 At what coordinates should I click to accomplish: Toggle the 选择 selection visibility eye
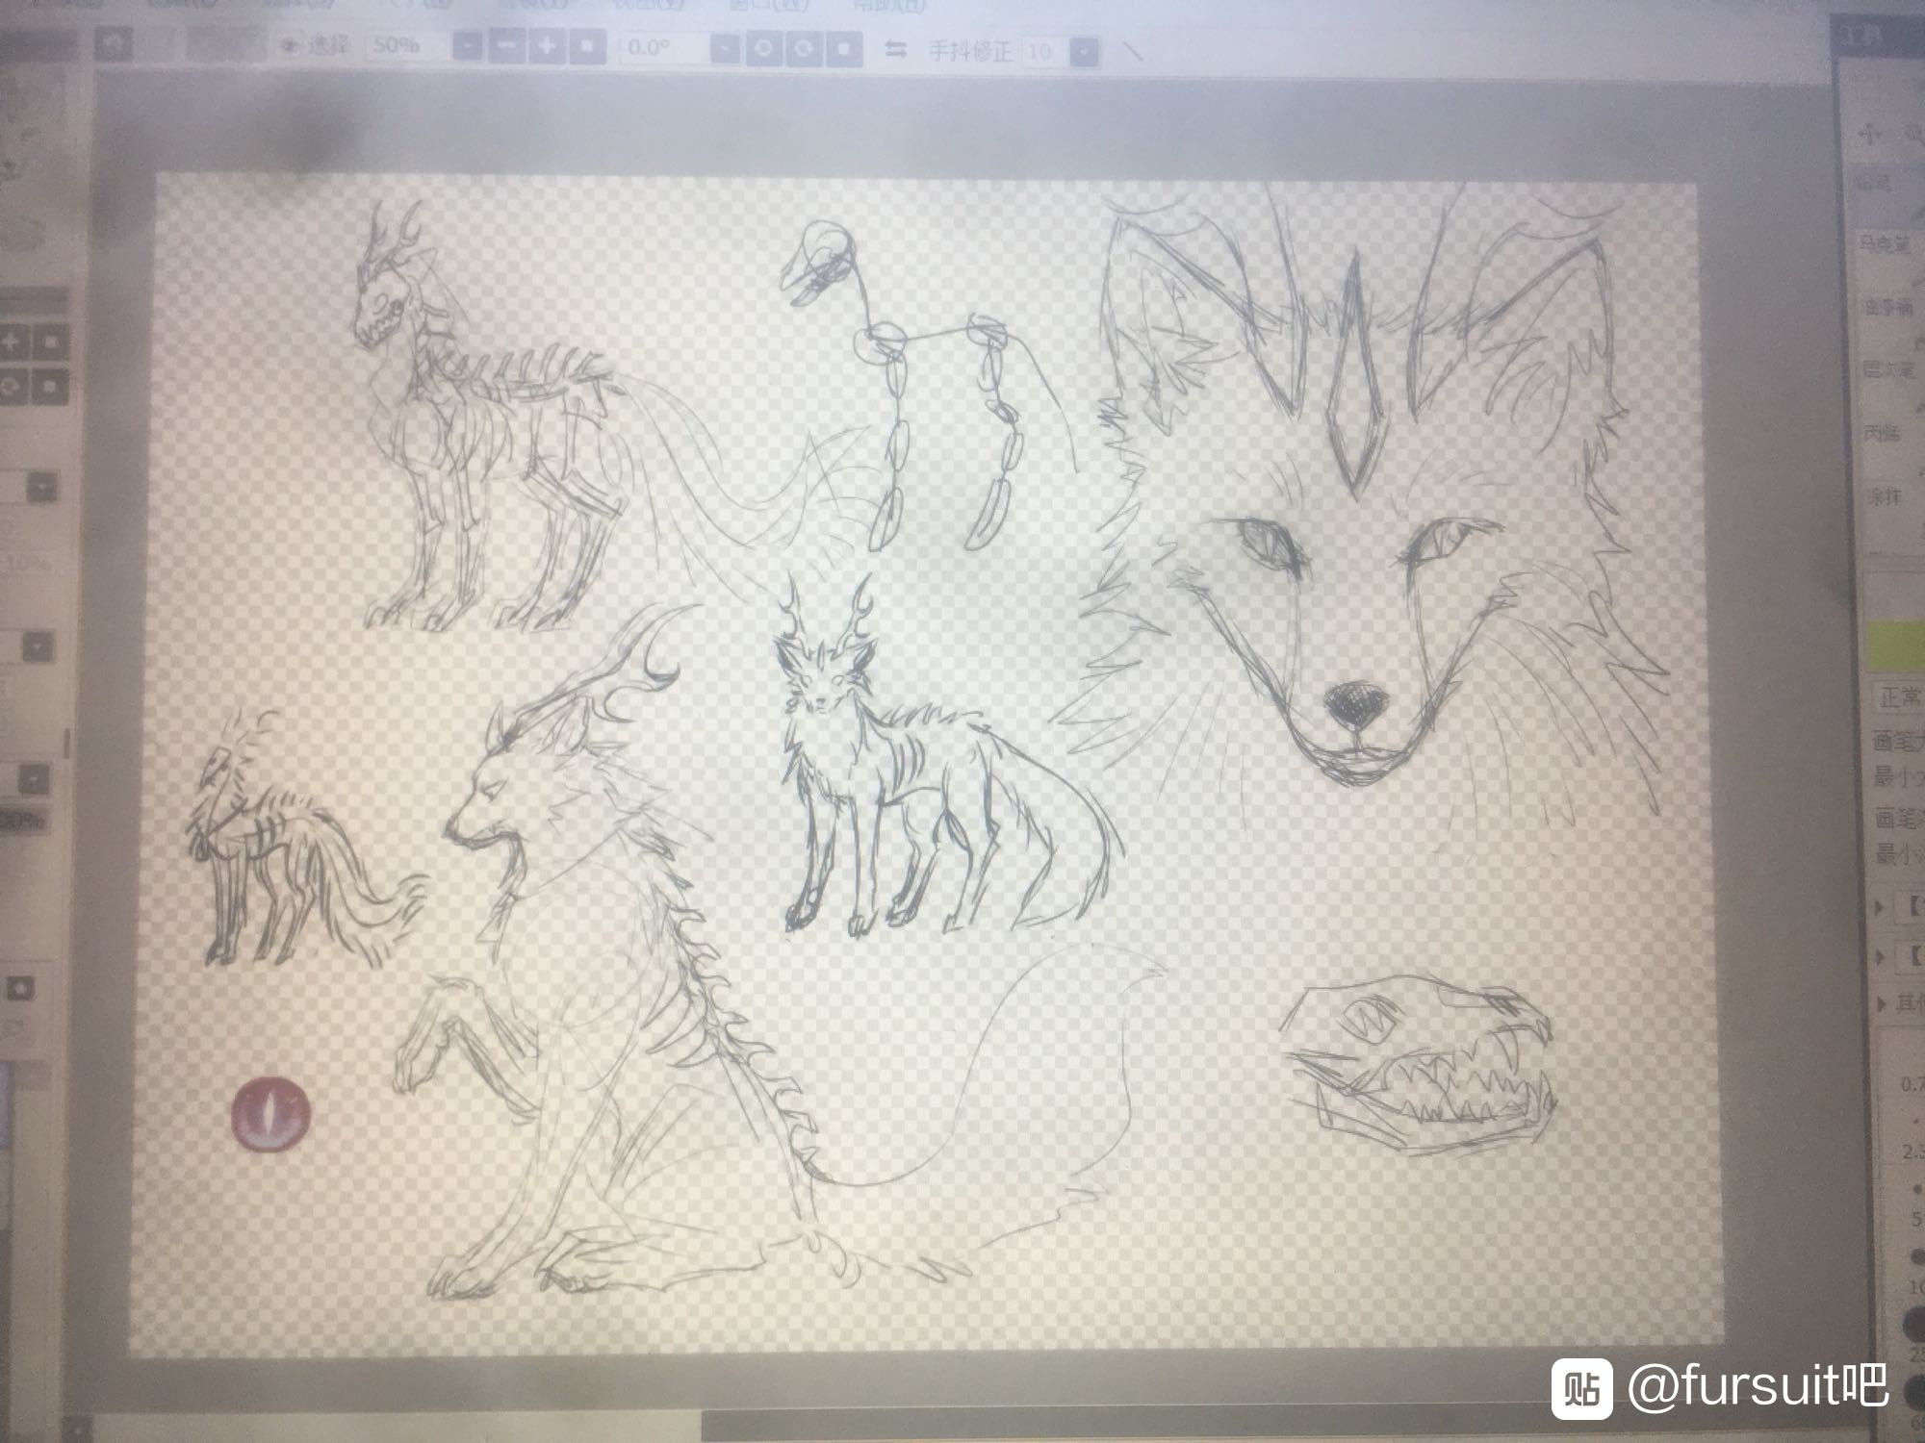pos(290,45)
